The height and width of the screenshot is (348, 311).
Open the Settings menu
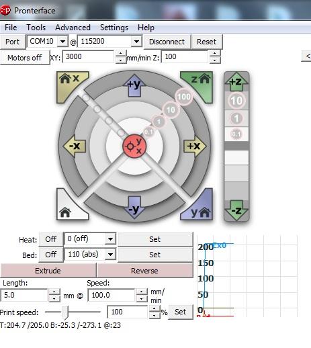pyautogui.click(x=114, y=28)
